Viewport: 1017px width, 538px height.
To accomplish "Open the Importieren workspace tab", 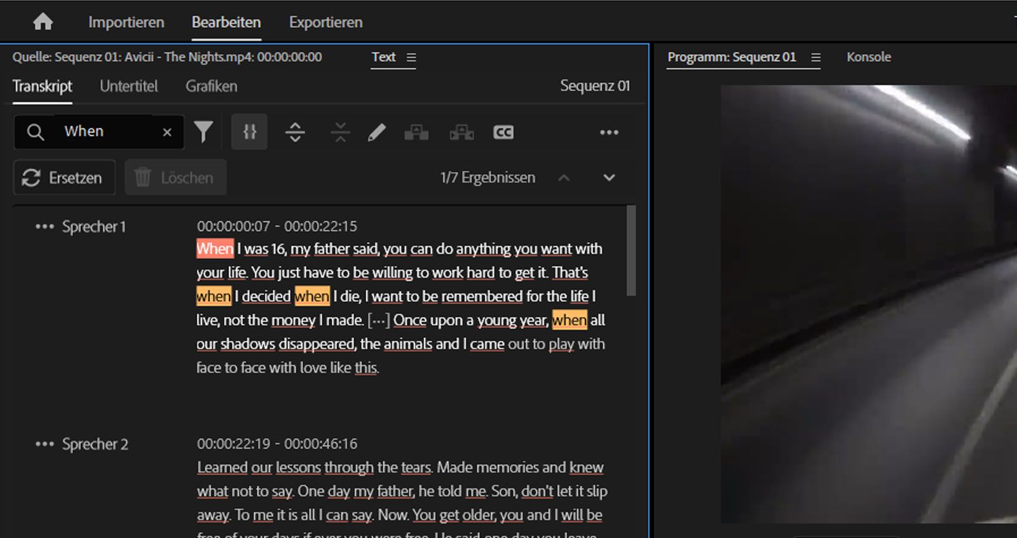I will pos(126,22).
